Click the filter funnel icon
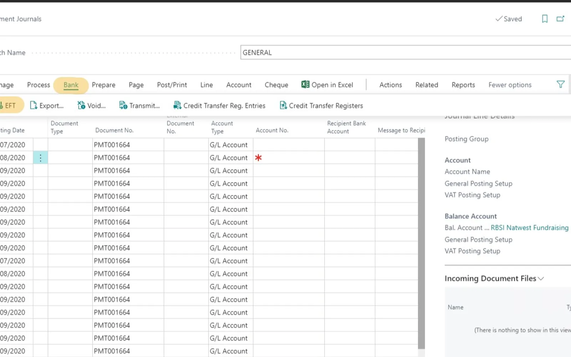Image resolution: width=571 pixels, height=357 pixels. 561,85
